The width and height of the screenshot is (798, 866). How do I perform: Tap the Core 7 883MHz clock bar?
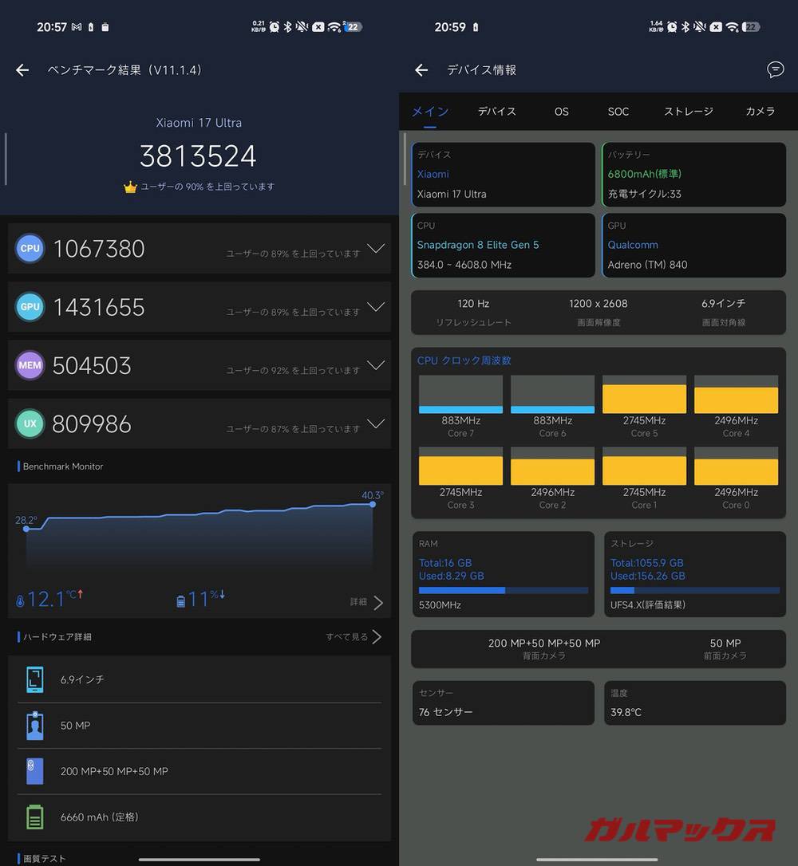tap(461, 395)
